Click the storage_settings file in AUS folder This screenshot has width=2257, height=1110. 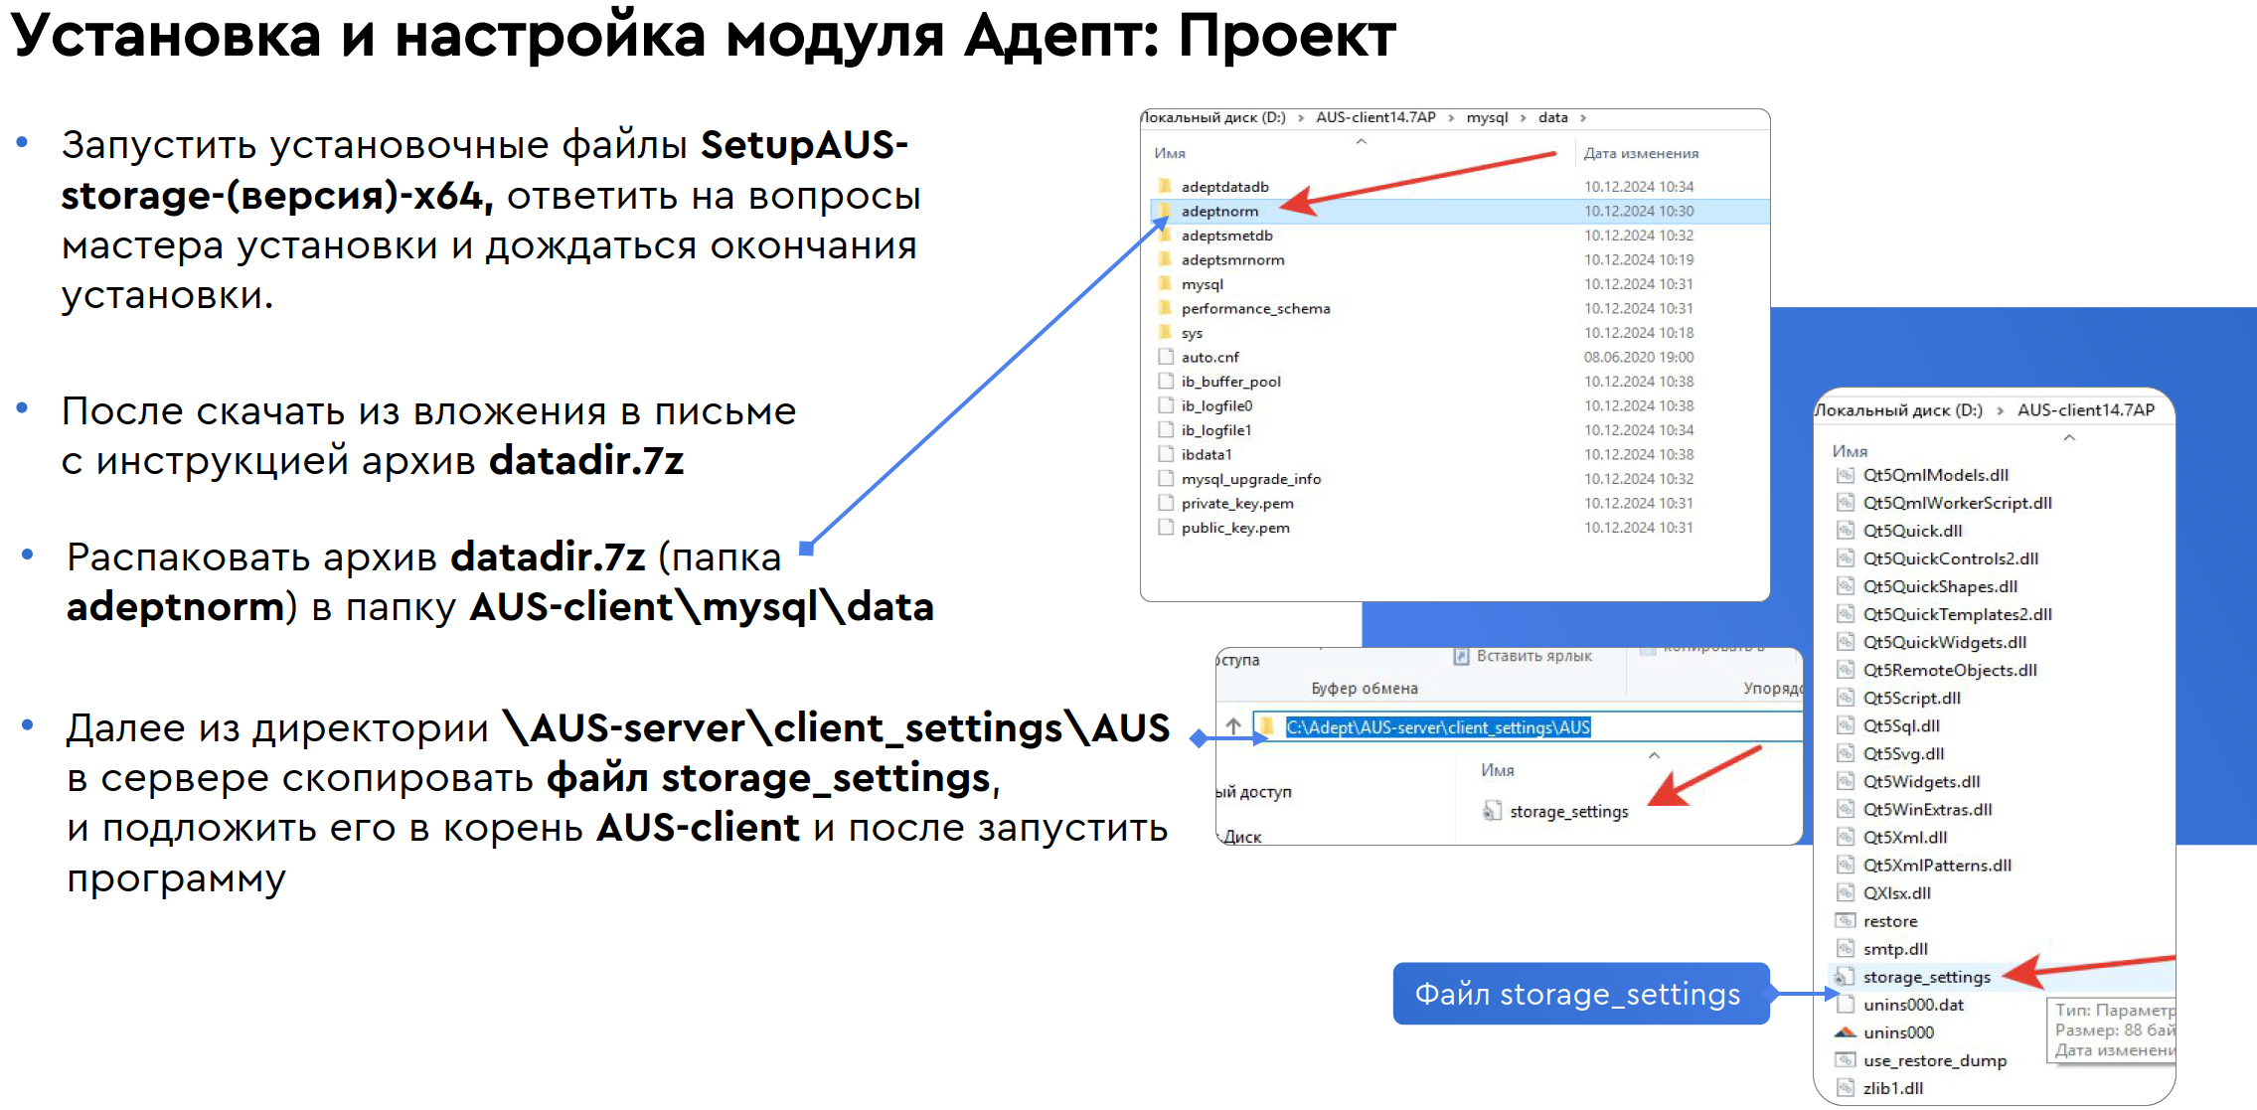[x=1568, y=812]
